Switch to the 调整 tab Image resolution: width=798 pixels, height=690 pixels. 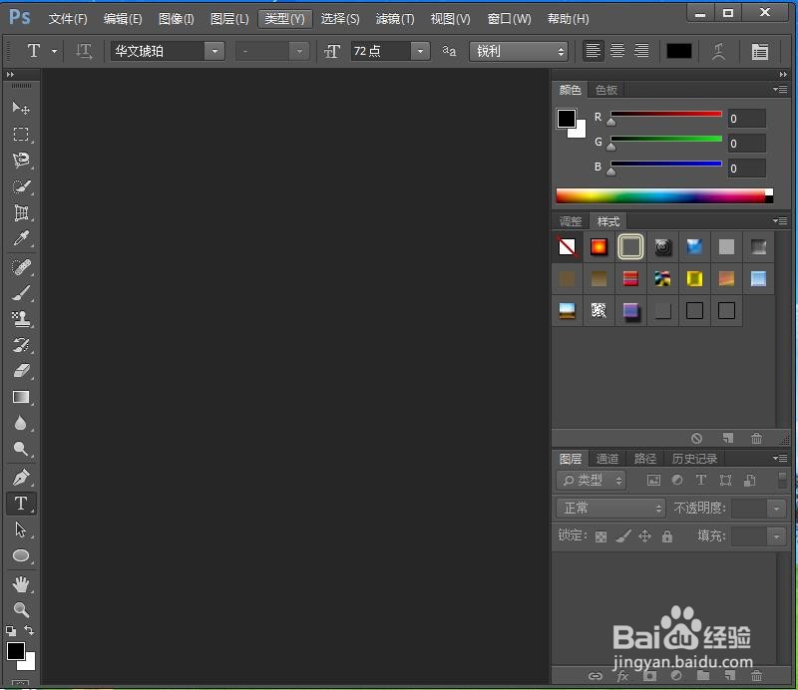tap(571, 221)
